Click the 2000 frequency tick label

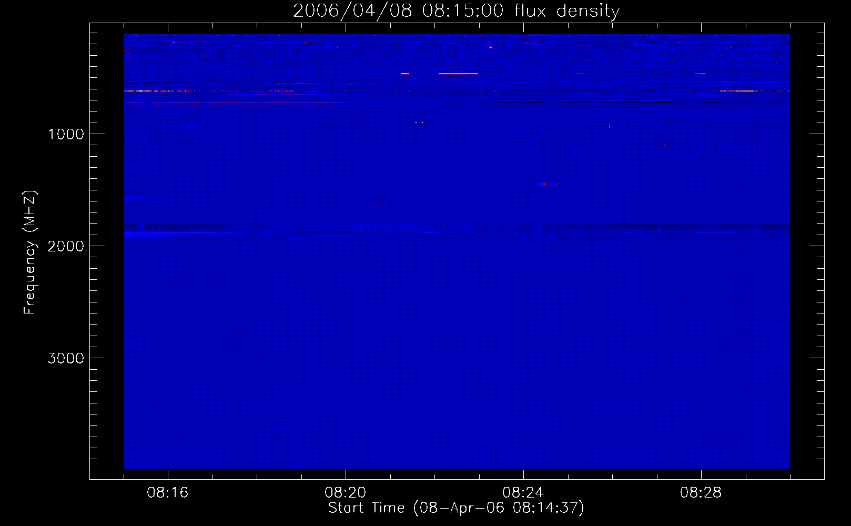[66, 246]
